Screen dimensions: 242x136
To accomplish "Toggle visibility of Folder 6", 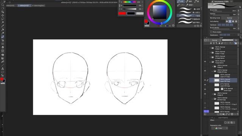I will point(205,94).
